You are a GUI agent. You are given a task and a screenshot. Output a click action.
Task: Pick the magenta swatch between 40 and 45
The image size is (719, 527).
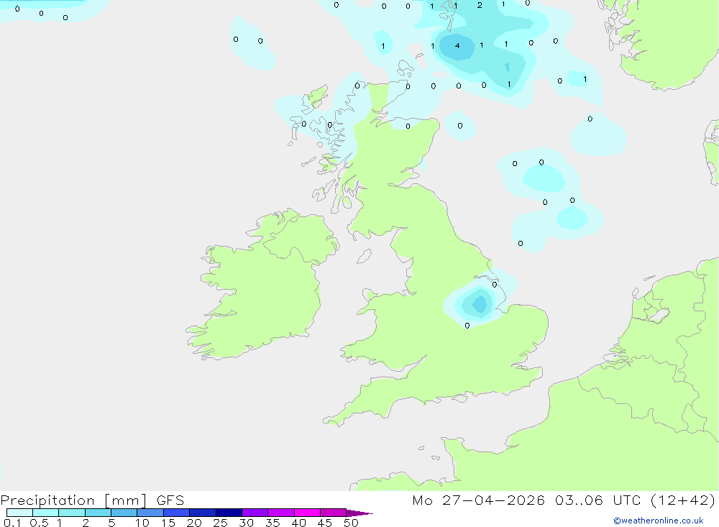(307, 513)
